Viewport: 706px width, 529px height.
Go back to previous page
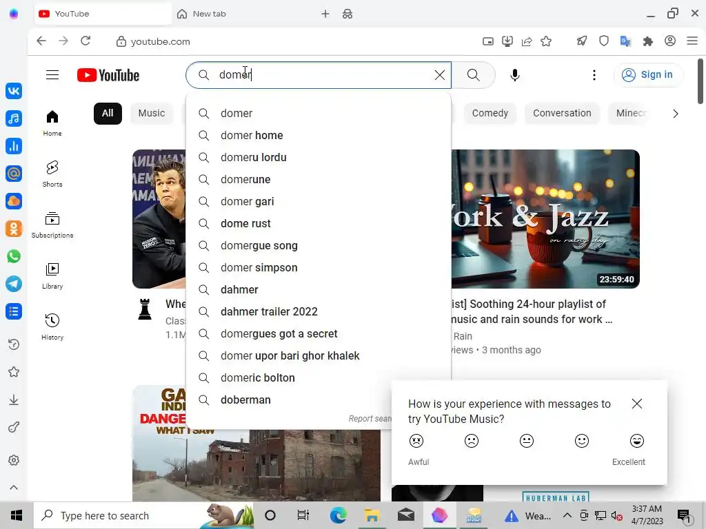(41, 41)
